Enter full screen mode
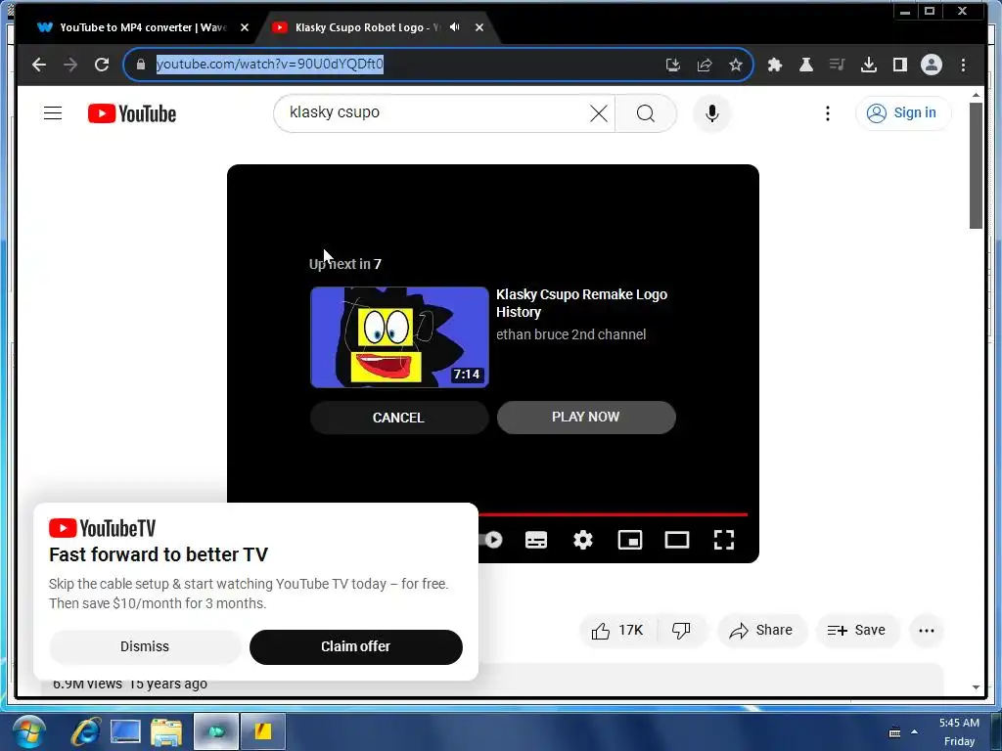Viewport: 1002px width, 751px height. click(724, 540)
